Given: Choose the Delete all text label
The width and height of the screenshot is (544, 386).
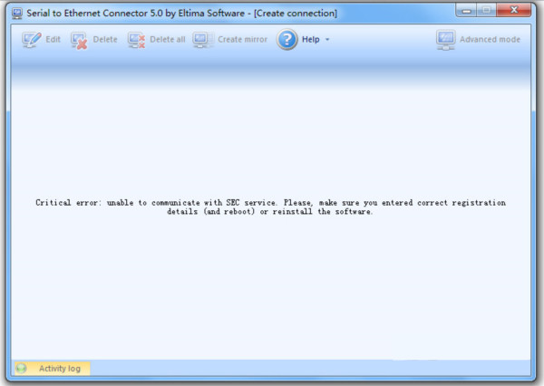Looking at the screenshot, I should tap(168, 40).
